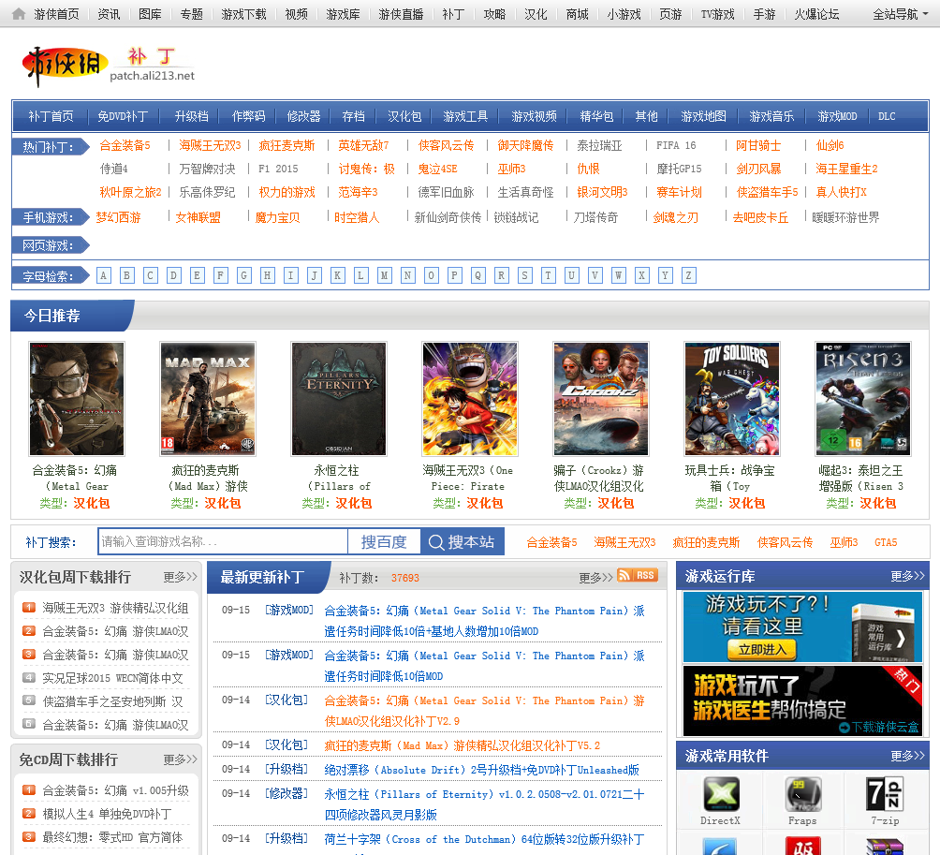940x855 pixels.
Task: Open the DLC tab
Action: click(887, 116)
